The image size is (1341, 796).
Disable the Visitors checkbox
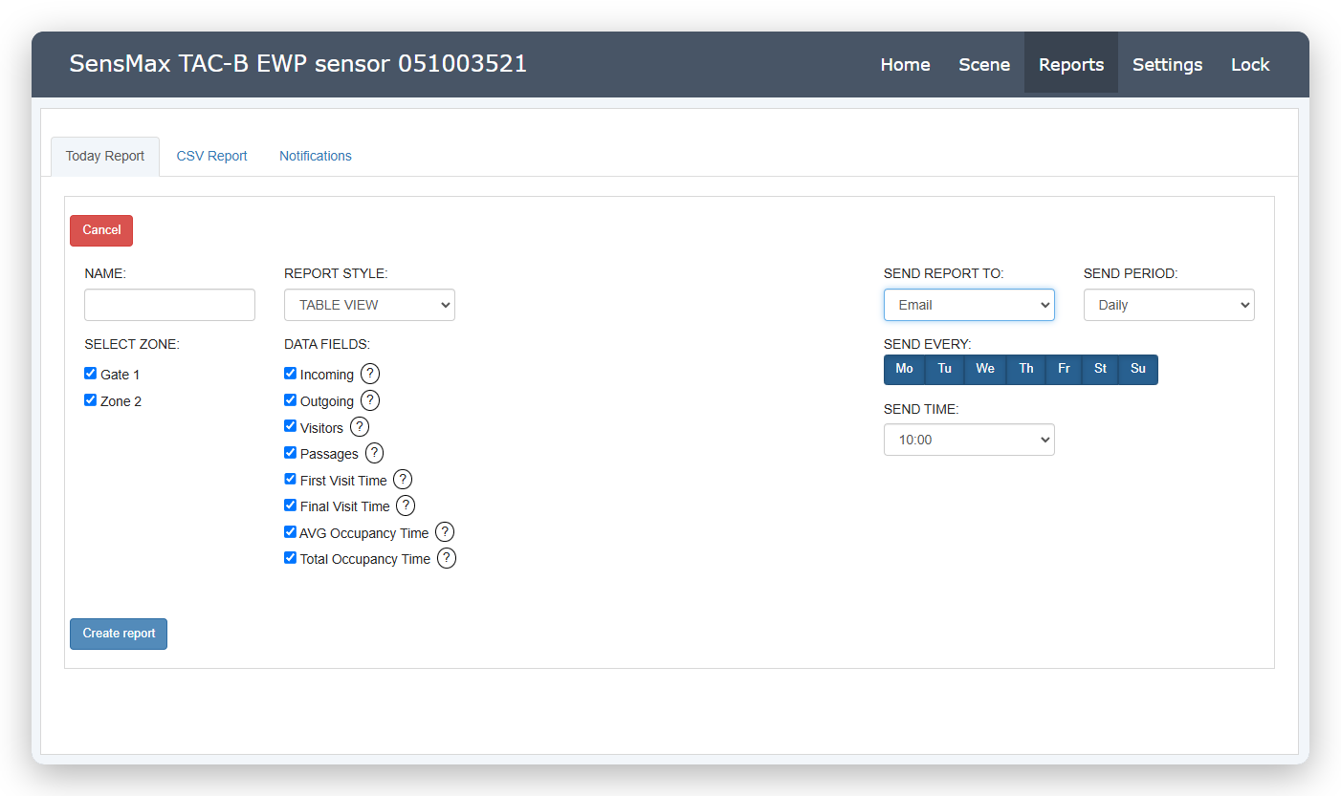[x=290, y=426]
